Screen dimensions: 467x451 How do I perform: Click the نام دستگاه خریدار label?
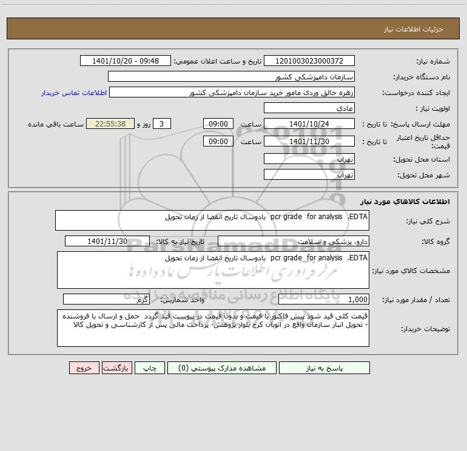(422, 77)
